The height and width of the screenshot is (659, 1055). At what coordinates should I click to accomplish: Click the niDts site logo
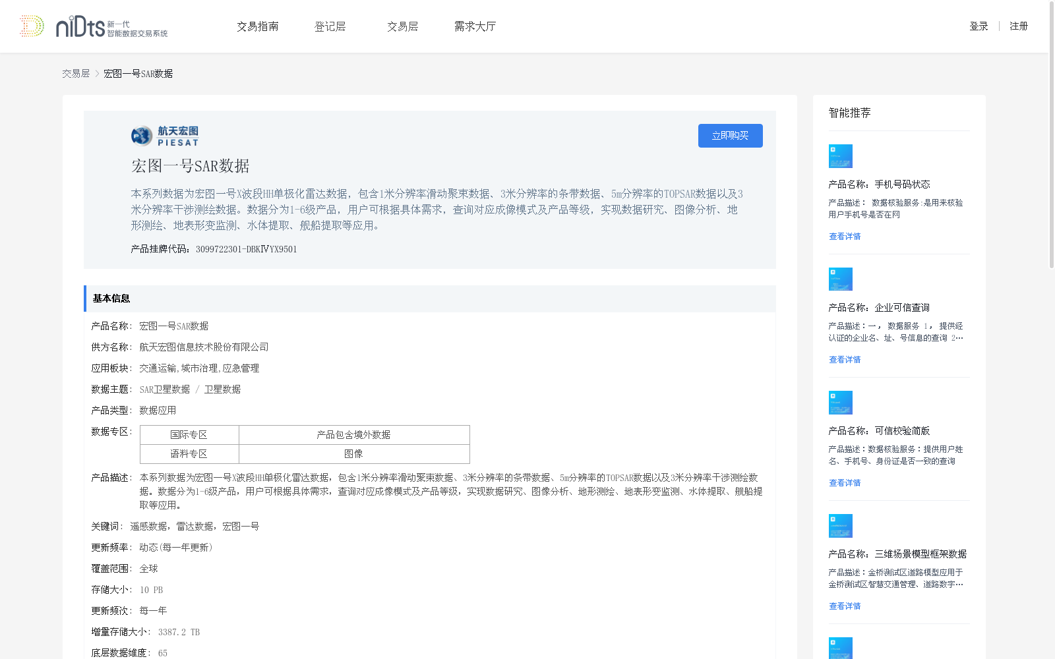(x=94, y=26)
